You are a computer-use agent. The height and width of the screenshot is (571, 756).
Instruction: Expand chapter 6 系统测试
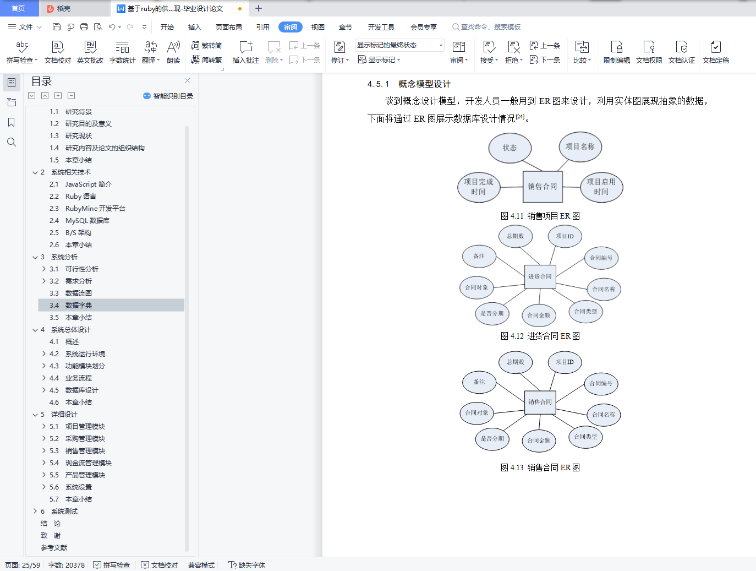(35, 512)
